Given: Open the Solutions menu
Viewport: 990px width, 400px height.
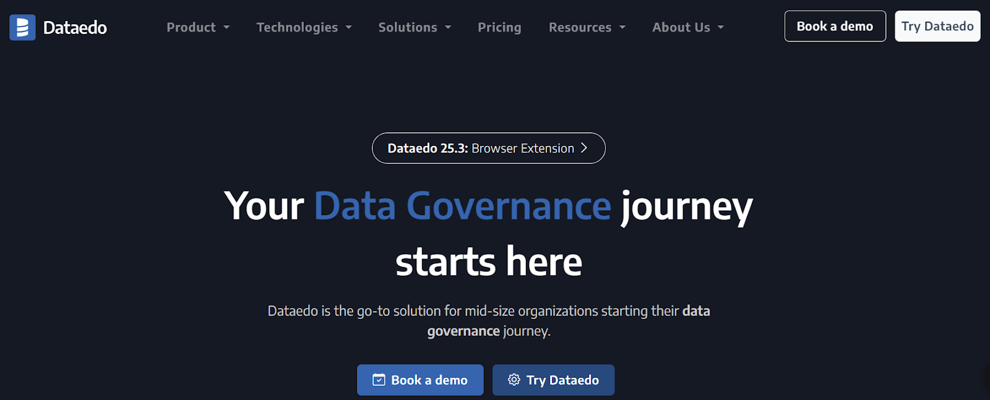Looking at the screenshot, I should point(415,27).
